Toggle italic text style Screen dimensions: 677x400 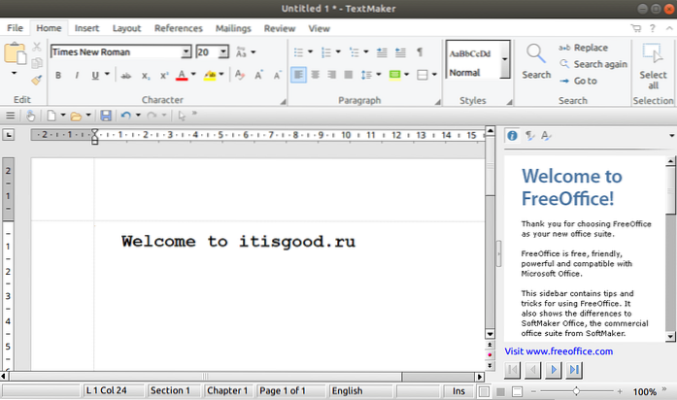(77, 75)
